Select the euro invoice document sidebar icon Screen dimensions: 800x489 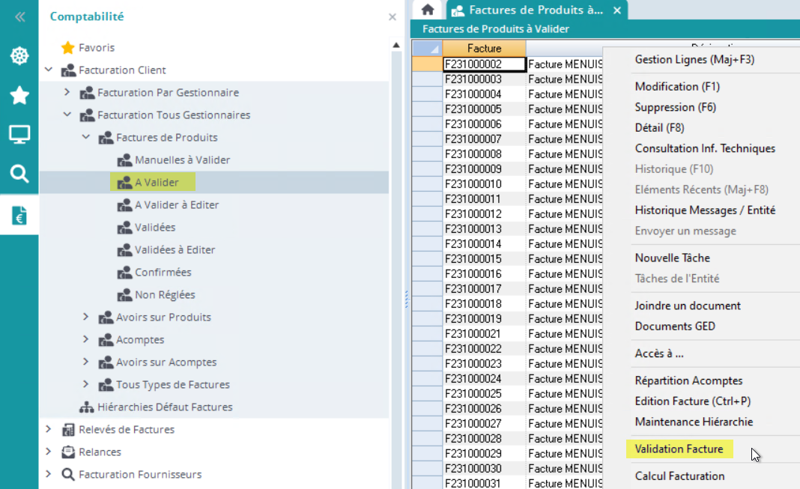point(19,216)
